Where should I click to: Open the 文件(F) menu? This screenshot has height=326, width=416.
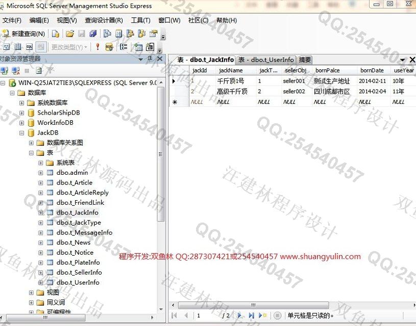tap(12, 20)
